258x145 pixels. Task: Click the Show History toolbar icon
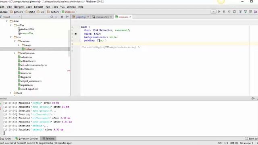(x=250, y=12)
